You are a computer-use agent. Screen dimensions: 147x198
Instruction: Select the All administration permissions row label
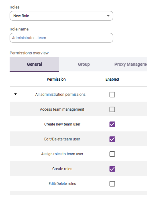tap(60, 95)
